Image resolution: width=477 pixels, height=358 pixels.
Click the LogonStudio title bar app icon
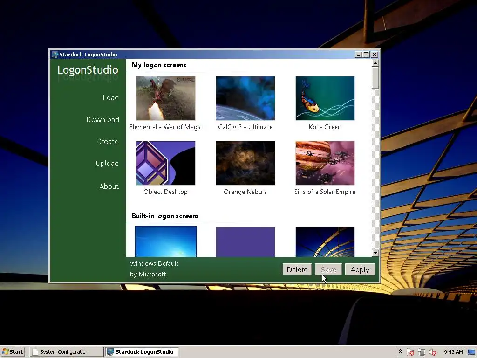55,55
